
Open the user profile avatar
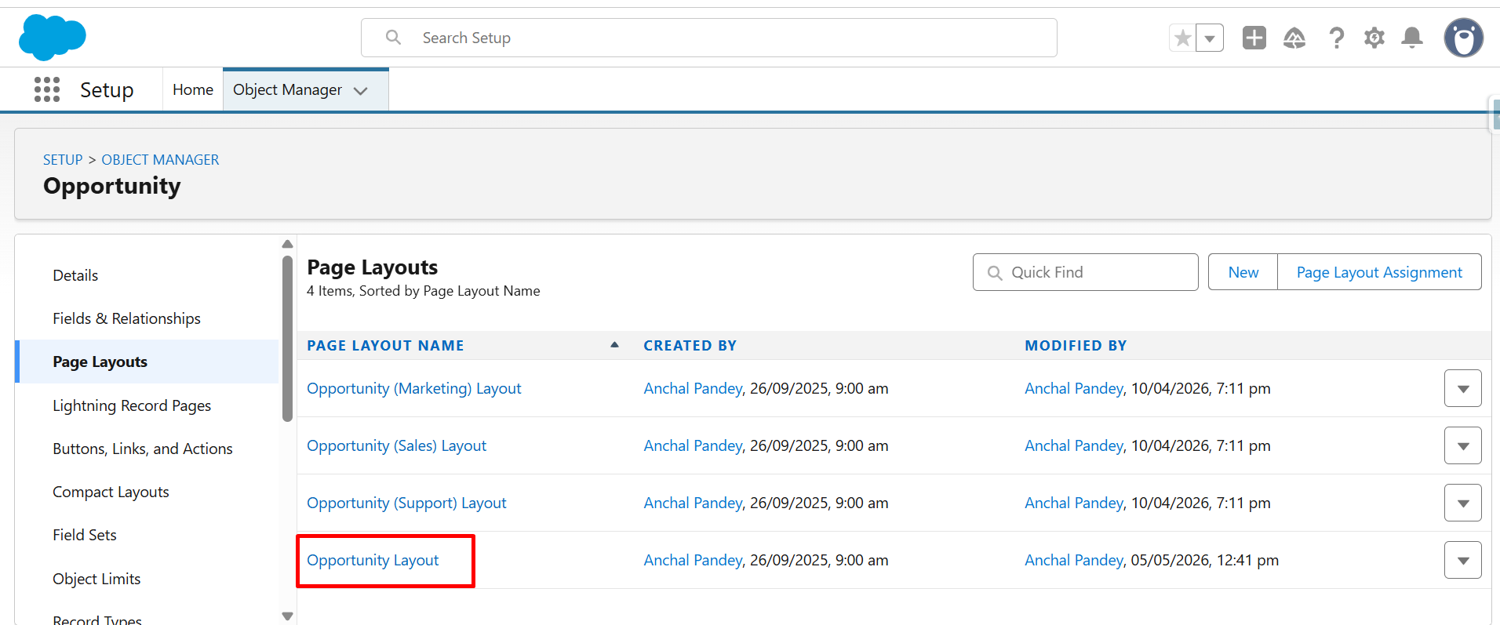1464,38
